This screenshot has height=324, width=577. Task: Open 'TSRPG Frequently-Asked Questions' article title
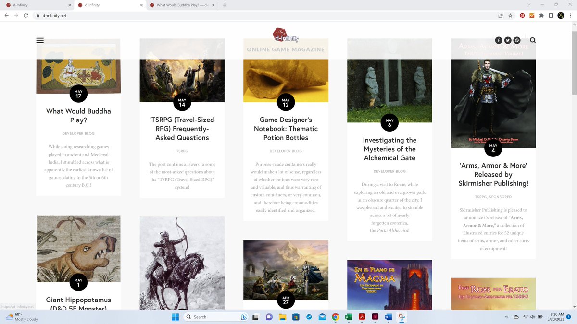(182, 128)
